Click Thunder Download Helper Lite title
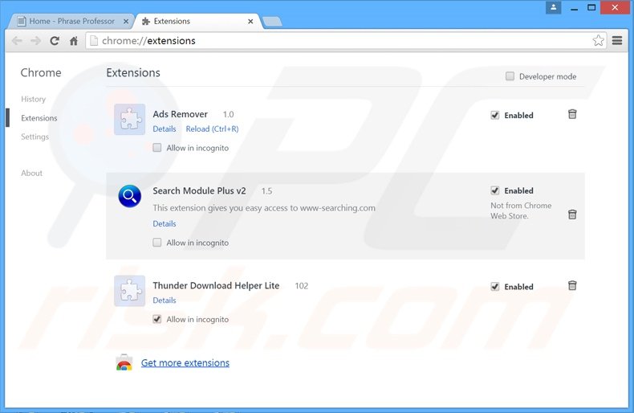Viewport: 634px width, 413px height. coord(216,285)
